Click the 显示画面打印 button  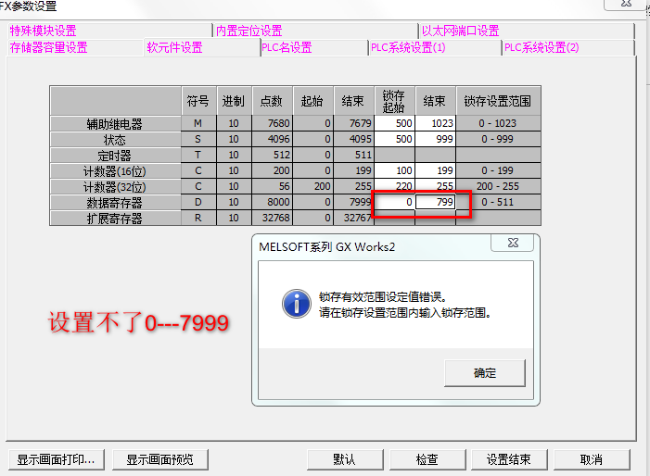(55, 459)
